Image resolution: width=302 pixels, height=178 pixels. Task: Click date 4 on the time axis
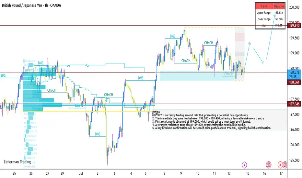click(131, 173)
